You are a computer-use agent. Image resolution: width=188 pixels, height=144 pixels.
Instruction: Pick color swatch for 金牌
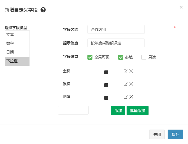tap(106, 72)
